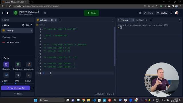Switch to the Shell tab
The height and width of the screenshot is (103, 183).
pyautogui.click(x=140, y=20)
